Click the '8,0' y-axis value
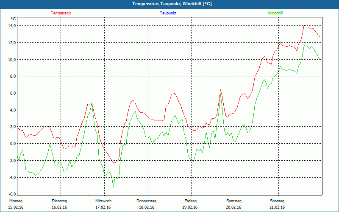Image resolution: width=339 pixels, height=212 pixels. tap(13, 76)
